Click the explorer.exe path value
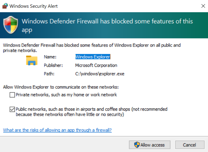The height and width of the screenshot is (152, 208). (x=100, y=74)
